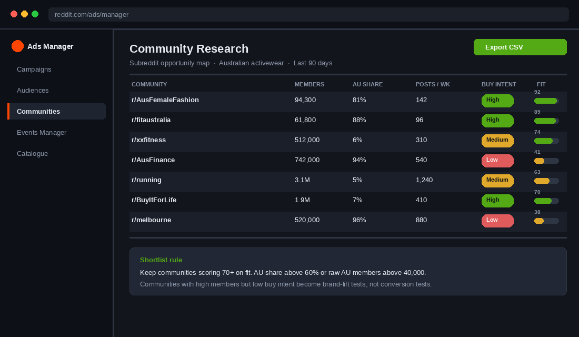Click the reddit.com/ads/manager address bar
The image size is (579, 337).
(308, 14)
